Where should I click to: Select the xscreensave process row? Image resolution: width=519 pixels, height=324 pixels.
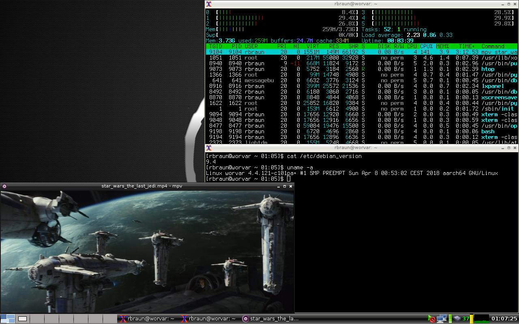click(362, 97)
